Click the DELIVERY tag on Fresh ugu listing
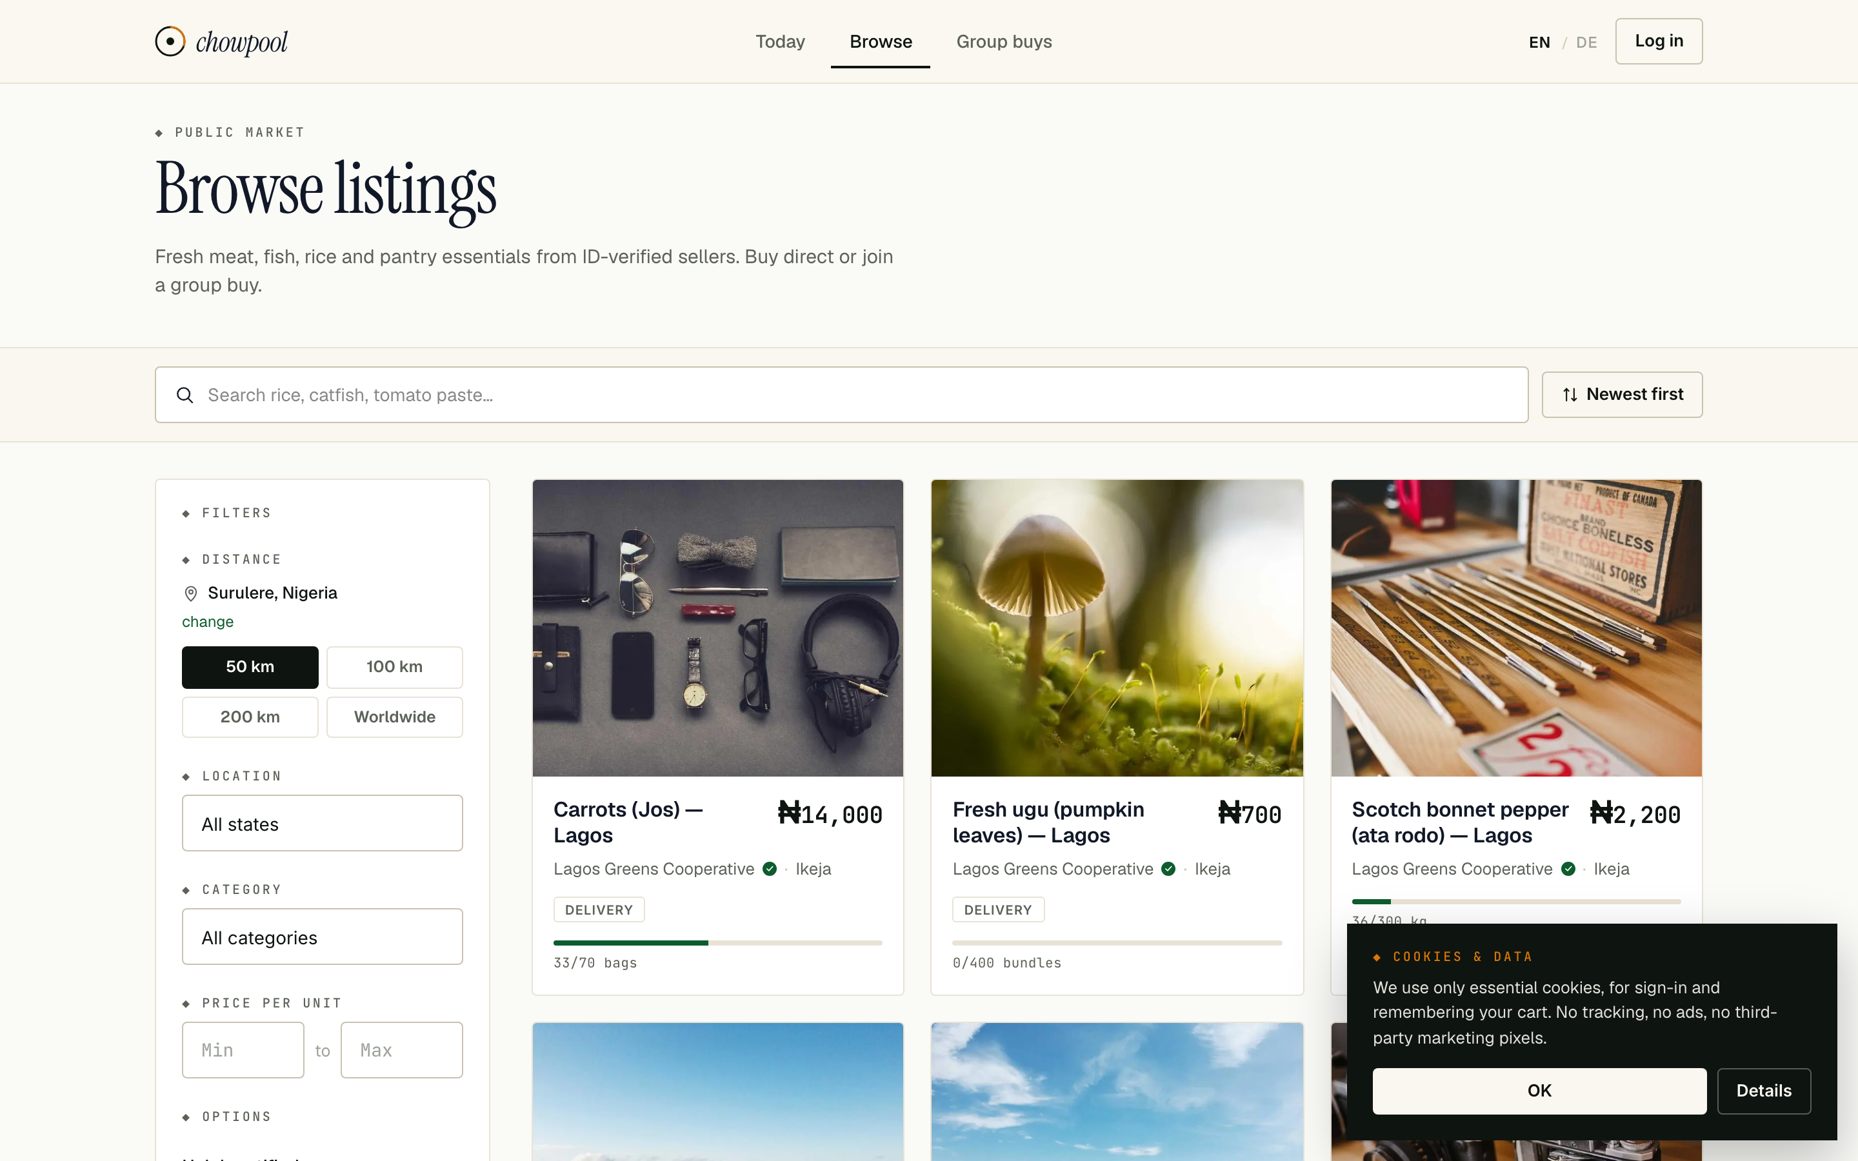1858x1161 pixels. (x=998, y=909)
